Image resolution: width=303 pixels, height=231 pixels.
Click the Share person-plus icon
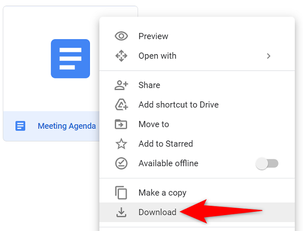click(x=121, y=85)
